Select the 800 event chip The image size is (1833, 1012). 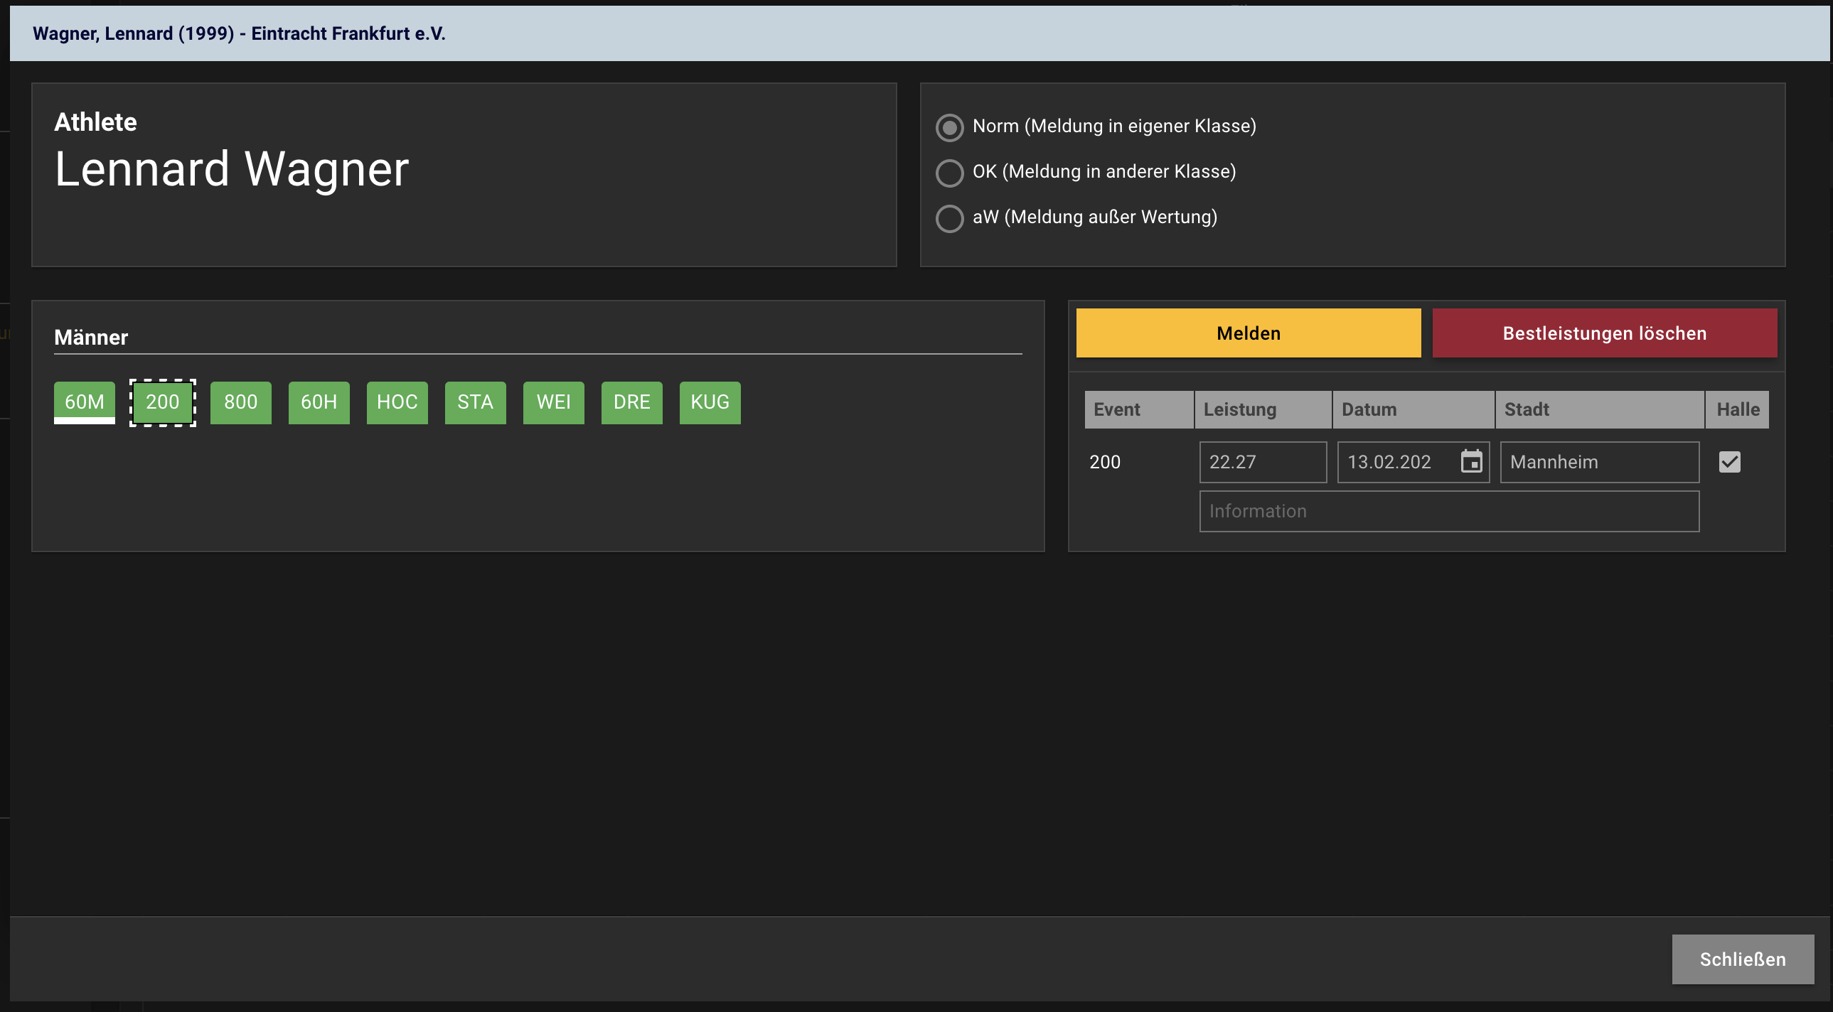click(x=241, y=402)
